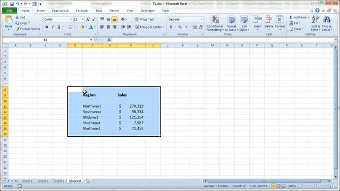Click the Wrap Text button
The height and width of the screenshot is (191, 340).
144,19
